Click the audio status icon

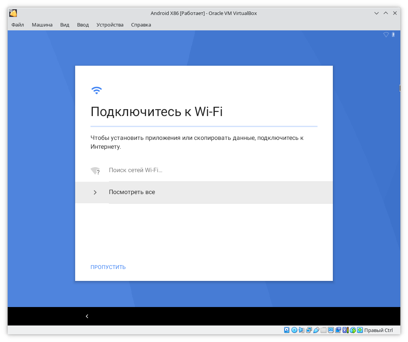coord(301,330)
